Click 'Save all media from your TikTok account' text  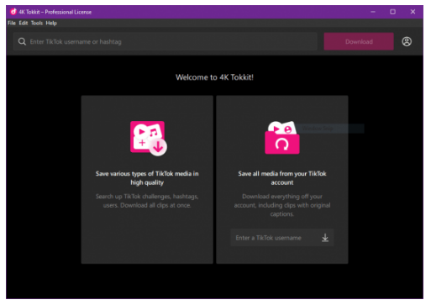click(x=282, y=178)
